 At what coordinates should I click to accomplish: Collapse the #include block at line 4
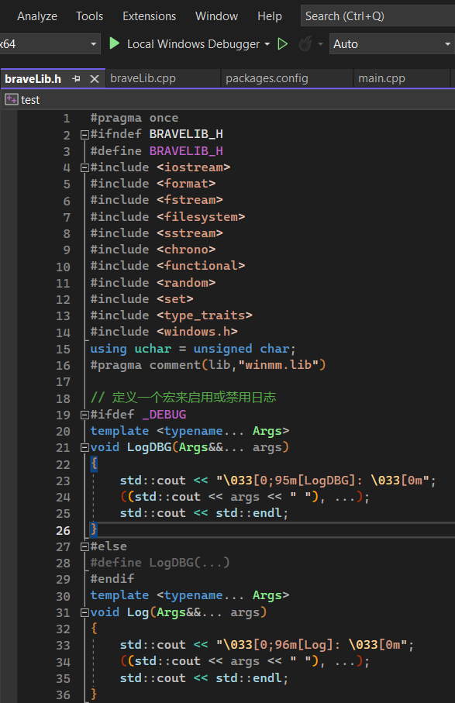pyautogui.click(x=84, y=167)
